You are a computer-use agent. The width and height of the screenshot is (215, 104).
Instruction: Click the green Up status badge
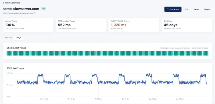(43, 9)
